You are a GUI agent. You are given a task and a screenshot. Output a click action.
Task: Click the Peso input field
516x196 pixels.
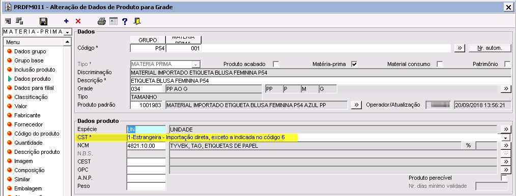point(147,186)
